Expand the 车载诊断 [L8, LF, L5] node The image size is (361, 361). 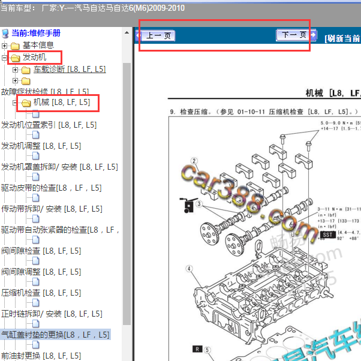tap(15, 70)
